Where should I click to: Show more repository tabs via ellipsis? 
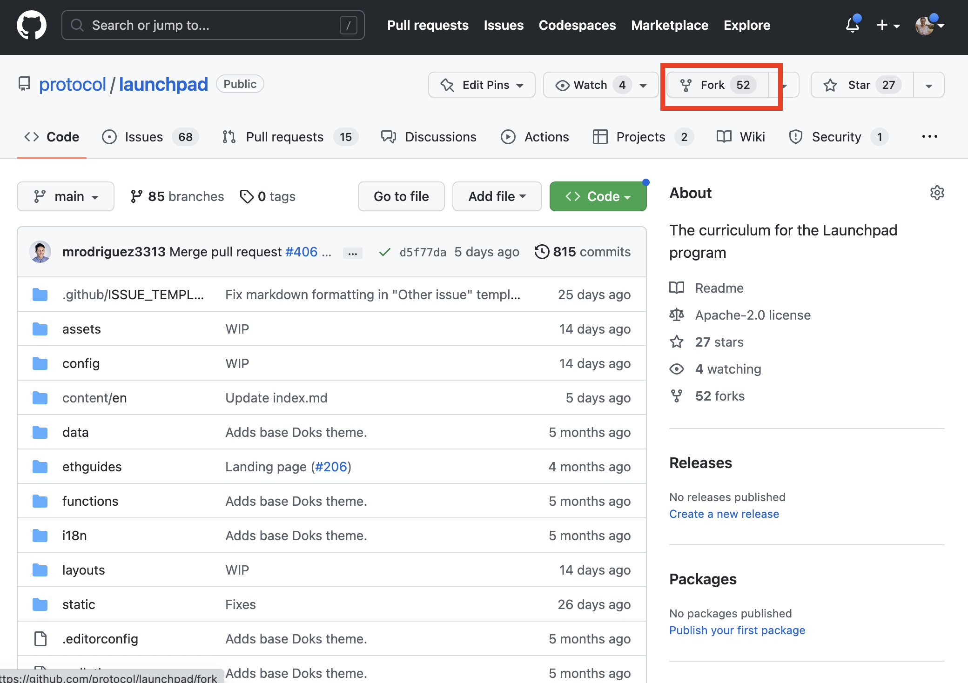coord(929,136)
